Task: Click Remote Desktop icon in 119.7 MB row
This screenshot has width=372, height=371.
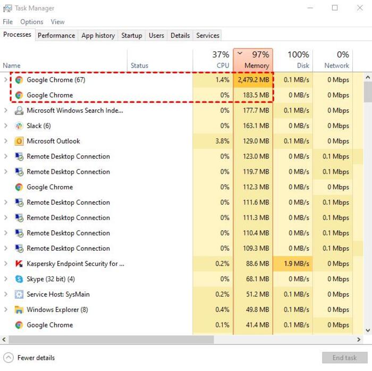Action: pyautogui.click(x=19, y=172)
